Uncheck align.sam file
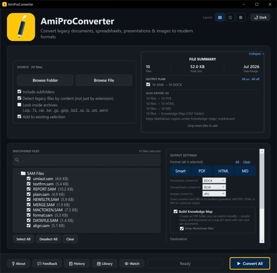This screenshot has height=273, width=277. [28, 225]
